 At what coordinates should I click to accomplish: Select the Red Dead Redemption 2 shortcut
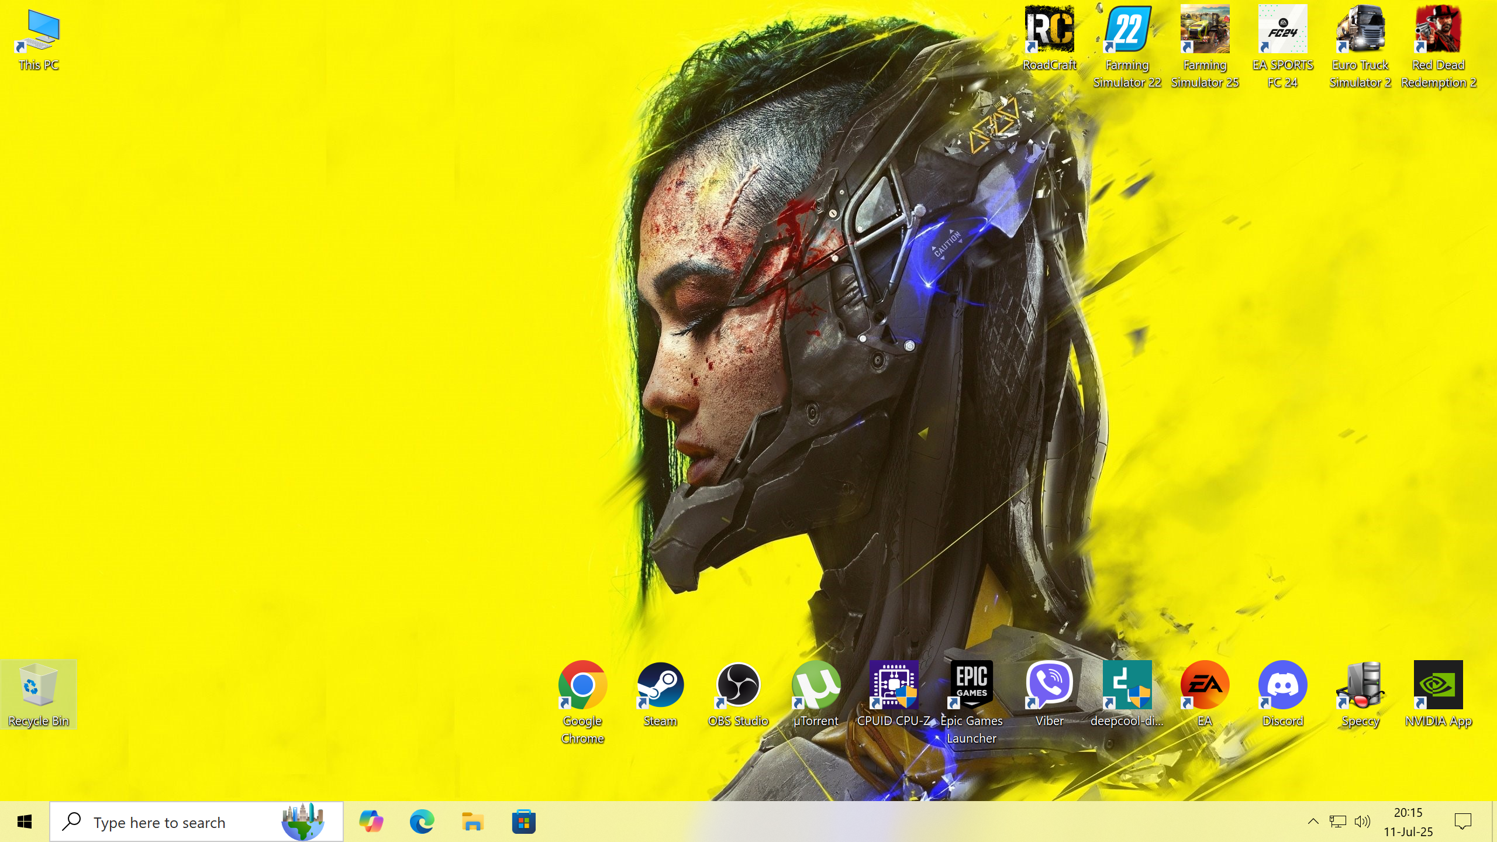point(1438,47)
